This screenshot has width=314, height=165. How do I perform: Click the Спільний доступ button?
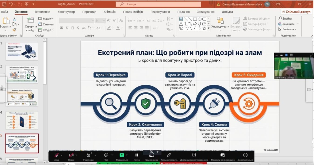pyautogui.click(x=296, y=12)
